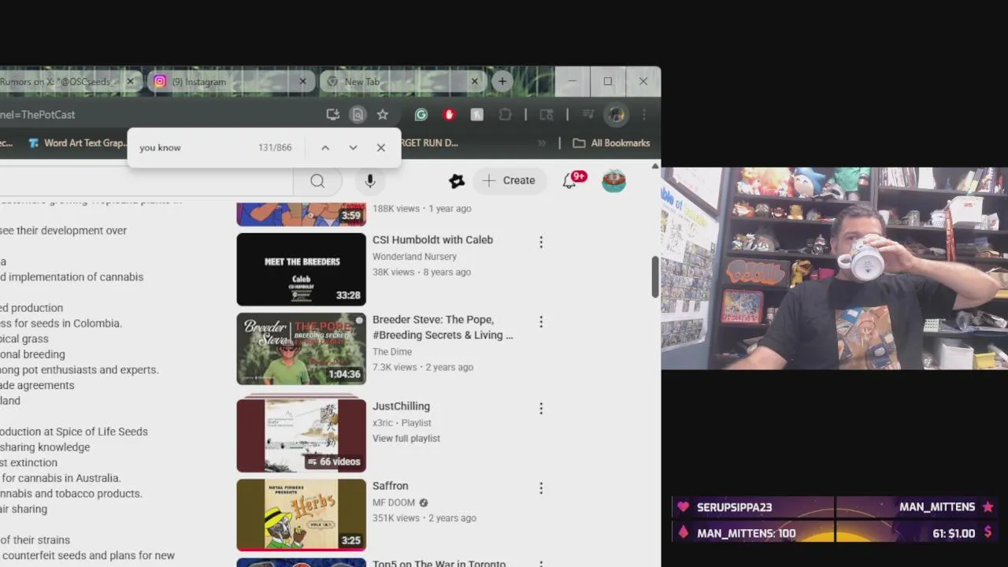Open the Word Art Text Grap bookmark
The height and width of the screenshot is (567, 1008).
click(76, 143)
